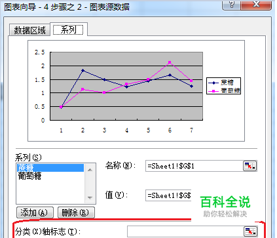Click the chart preview plot area
Screen dimensions: 277x238
126,86
